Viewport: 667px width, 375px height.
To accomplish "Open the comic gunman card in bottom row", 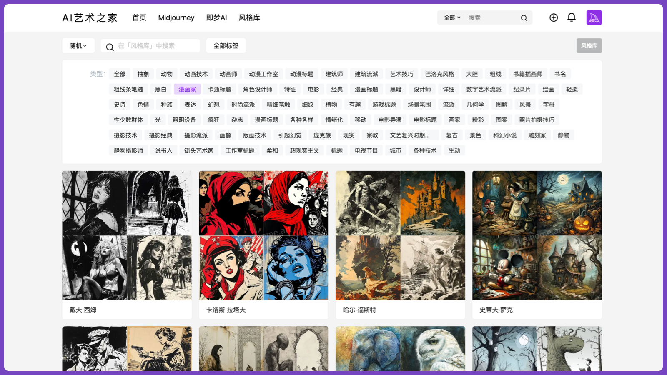I will 127,348.
